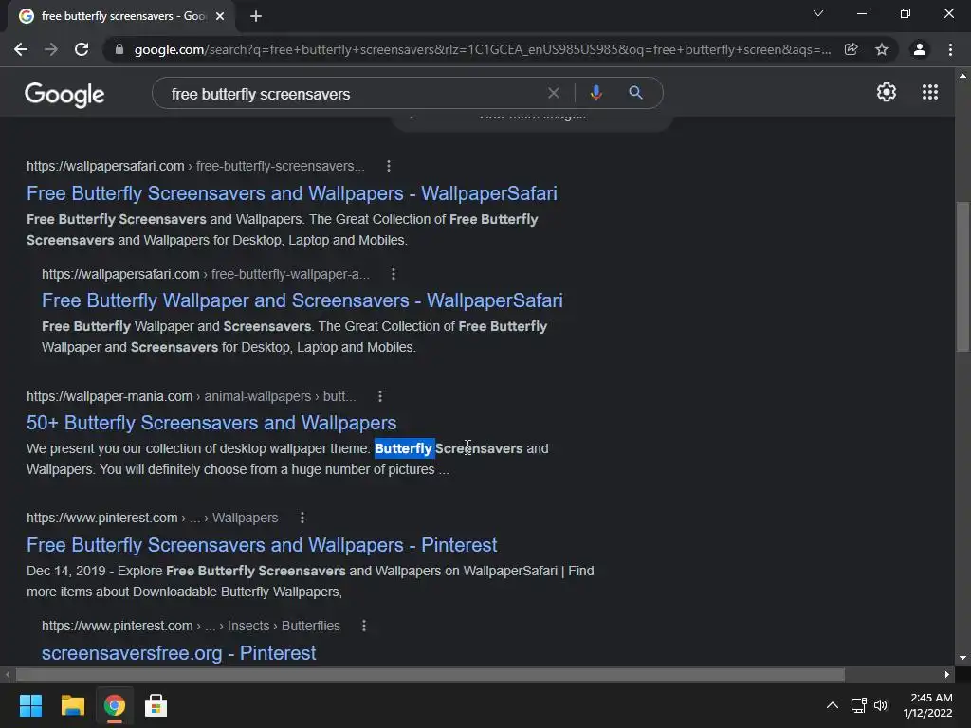
Task: Focus the Google search input field
Action: 353,94
